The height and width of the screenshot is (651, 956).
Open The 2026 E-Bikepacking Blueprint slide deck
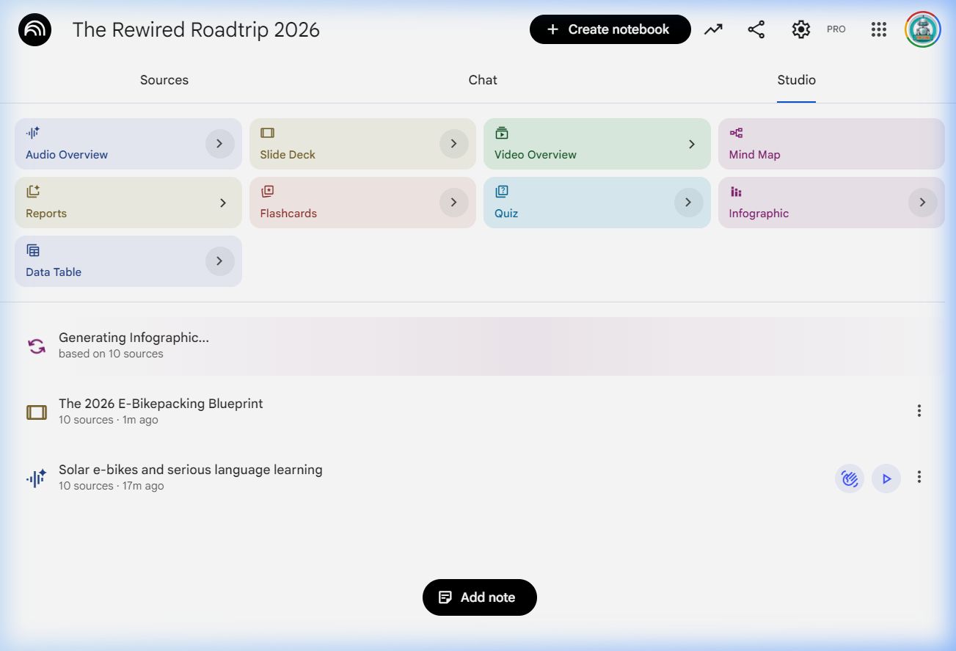(x=161, y=404)
